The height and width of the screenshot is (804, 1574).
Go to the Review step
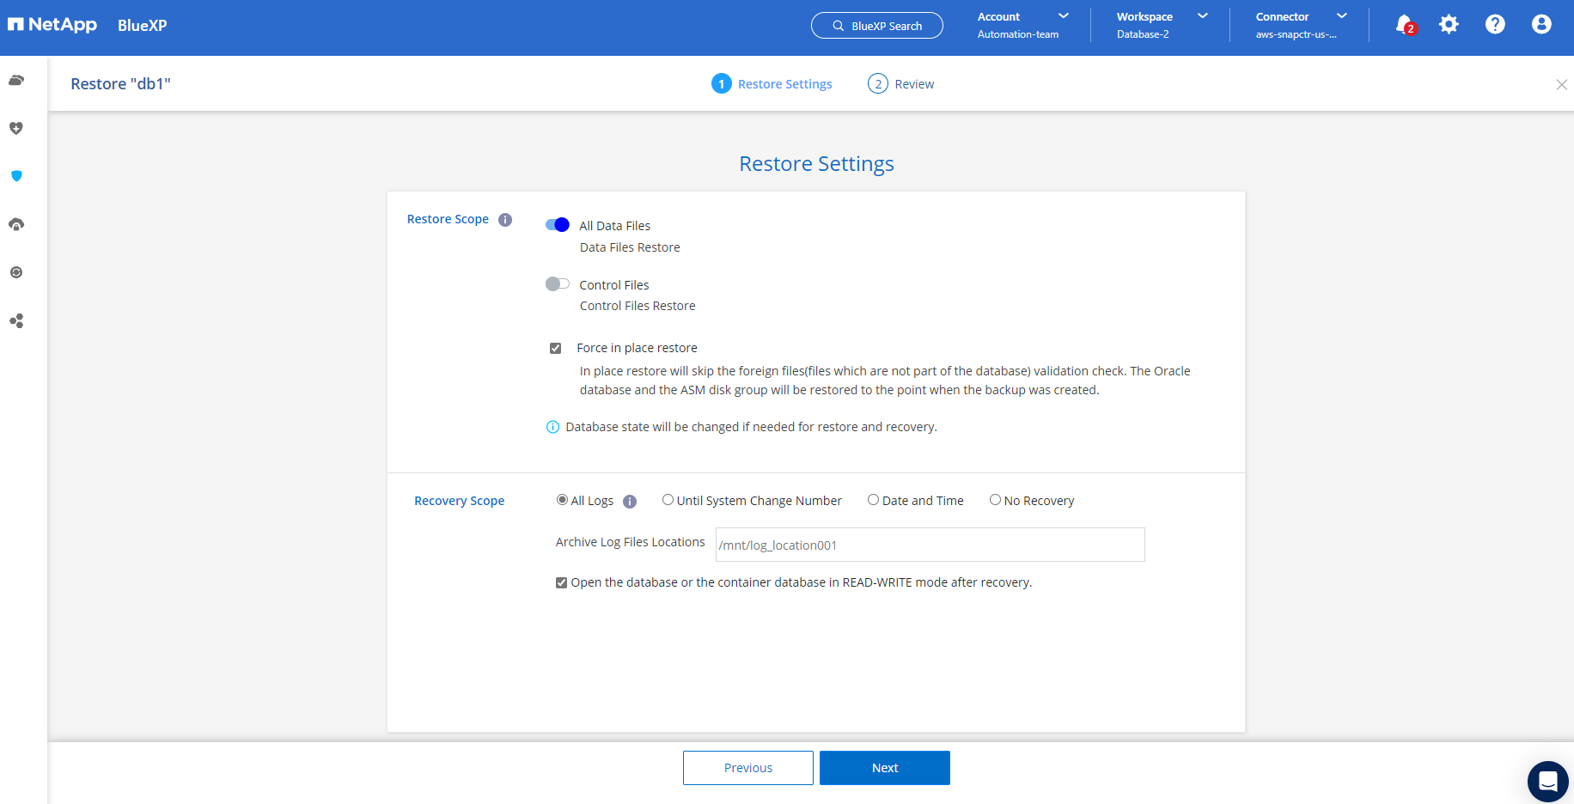coord(901,84)
